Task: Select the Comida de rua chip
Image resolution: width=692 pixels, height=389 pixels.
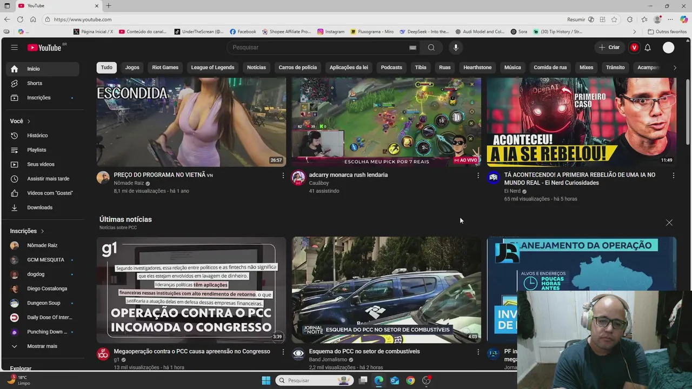Action: tap(550, 68)
